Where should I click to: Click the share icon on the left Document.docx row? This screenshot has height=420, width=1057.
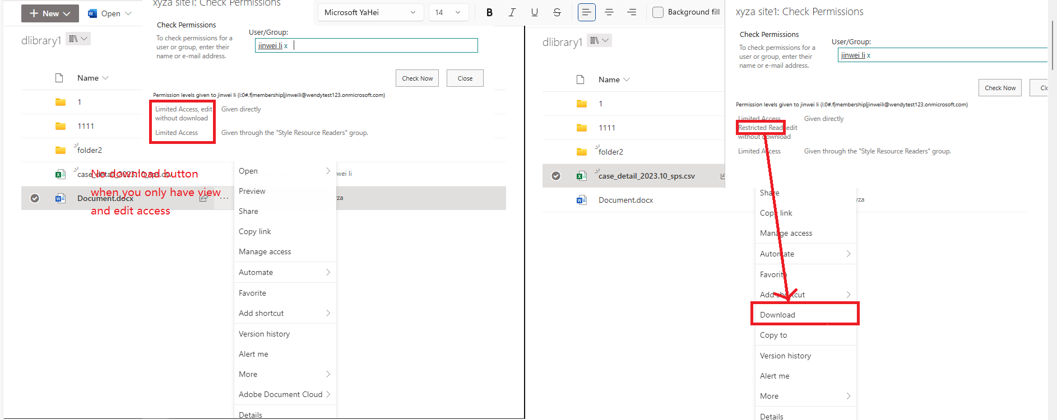pos(204,198)
